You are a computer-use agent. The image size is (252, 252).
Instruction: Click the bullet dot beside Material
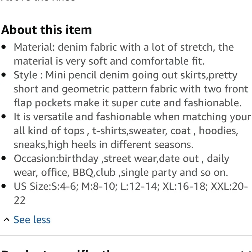pos(4,47)
